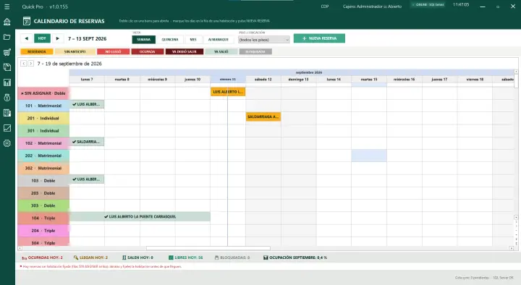Click the ONLINE SQL Server status badge

[428, 4]
